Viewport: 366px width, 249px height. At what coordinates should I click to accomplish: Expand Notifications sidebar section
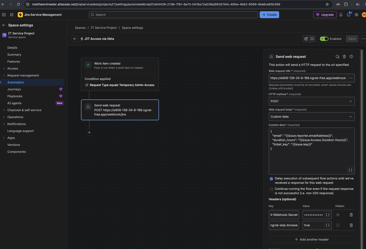(4, 124)
